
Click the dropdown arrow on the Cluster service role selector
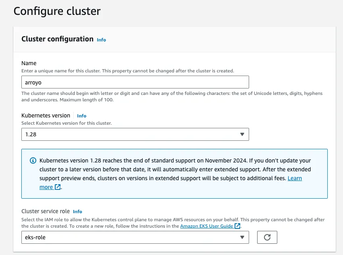(x=242, y=237)
